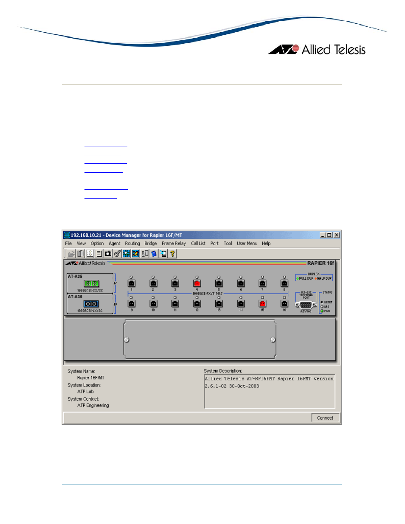Click the Connect button
The image size is (405, 524).
coord(325,418)
